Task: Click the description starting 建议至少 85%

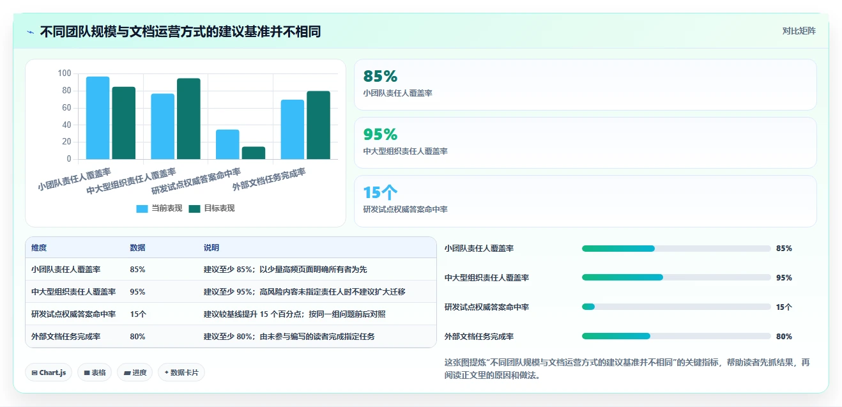Action: tap(286, 270)
